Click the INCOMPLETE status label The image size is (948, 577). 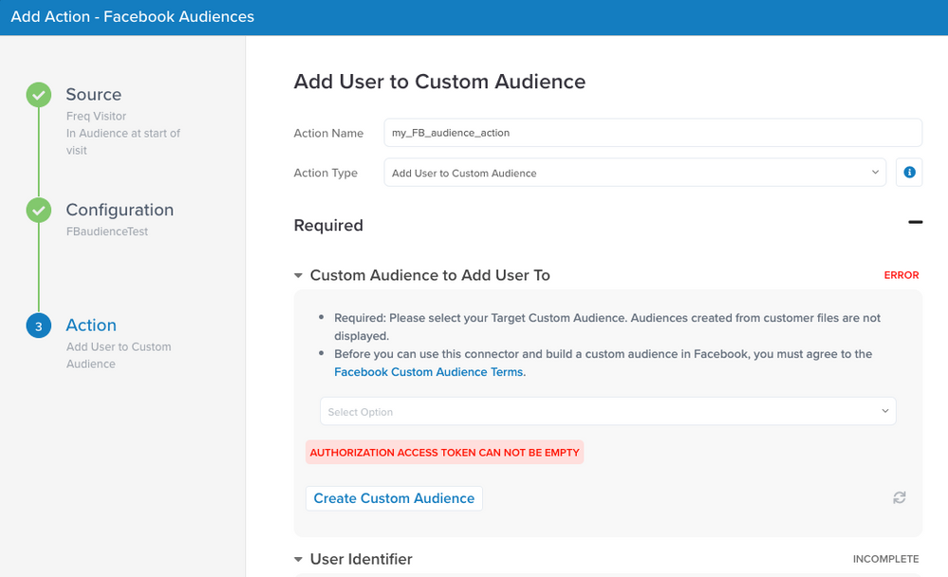click(x=885, y=559)
